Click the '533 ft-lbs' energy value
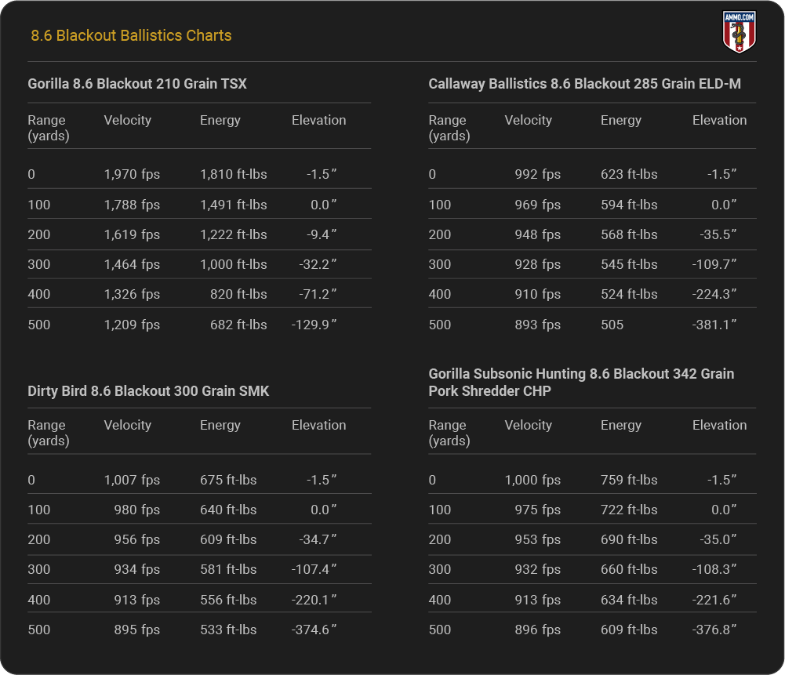 tap(228, 630)
